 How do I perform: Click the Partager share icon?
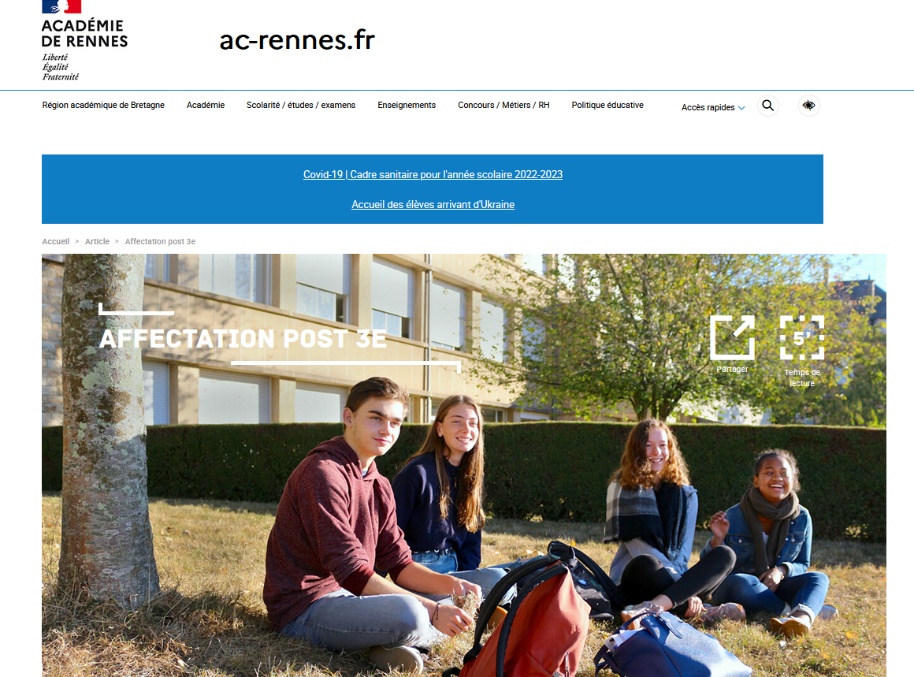[732, 337]
